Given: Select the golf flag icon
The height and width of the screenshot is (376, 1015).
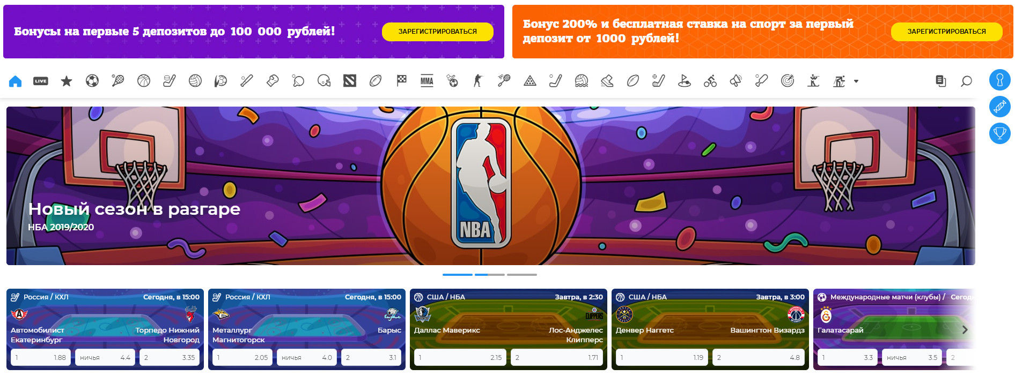Looking at the screenshot, I should (x=685, y=81).
